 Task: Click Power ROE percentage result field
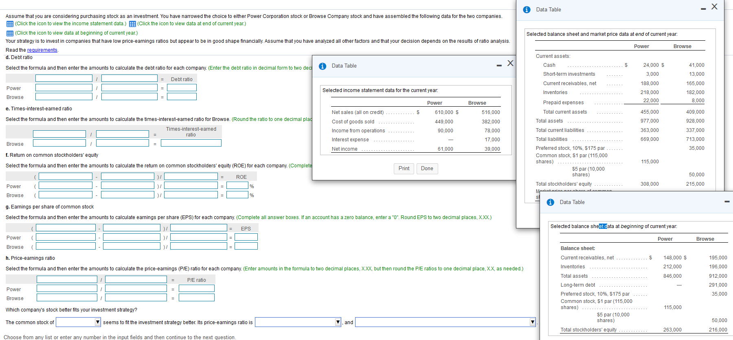tap(237, 185)
